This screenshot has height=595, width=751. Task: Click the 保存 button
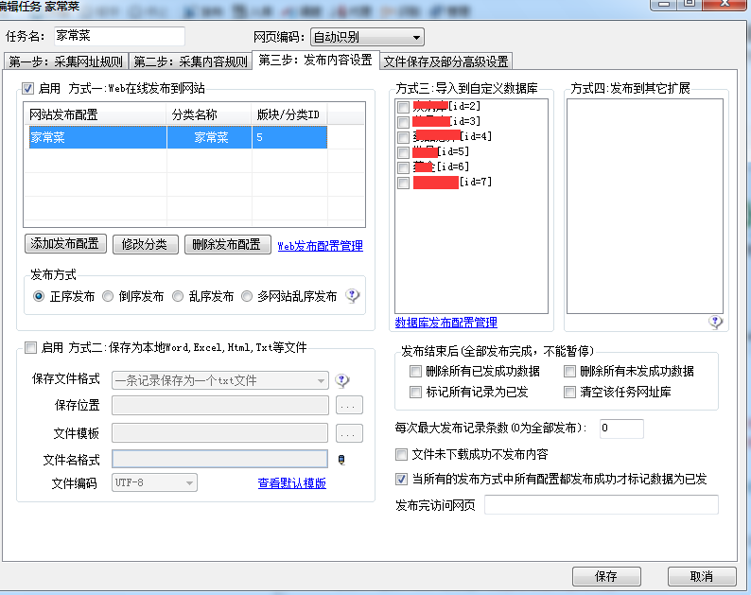[x=606, y=576]
